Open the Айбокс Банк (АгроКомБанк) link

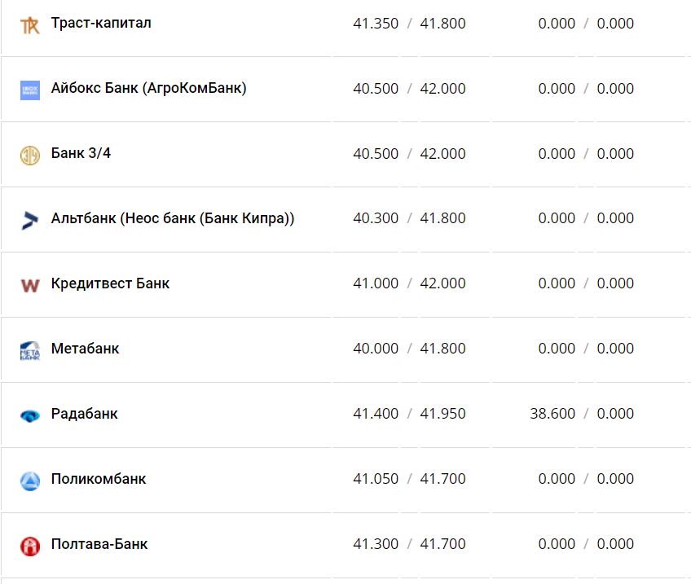148,88
